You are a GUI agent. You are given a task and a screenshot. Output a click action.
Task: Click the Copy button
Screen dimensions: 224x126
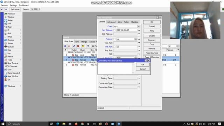[152, 44]
